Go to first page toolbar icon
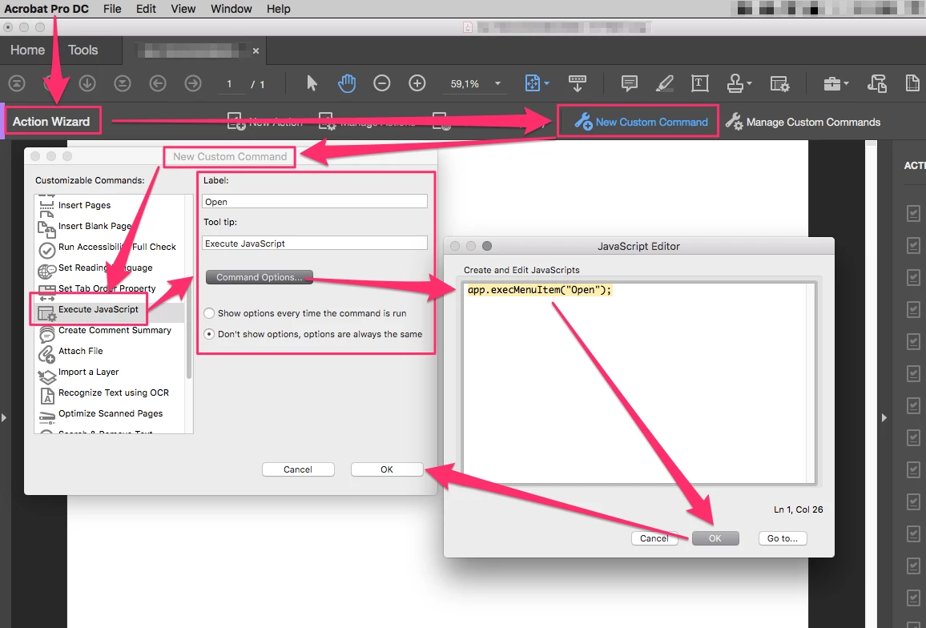Viewport: 926px width, 628px height. pos(17,83)
